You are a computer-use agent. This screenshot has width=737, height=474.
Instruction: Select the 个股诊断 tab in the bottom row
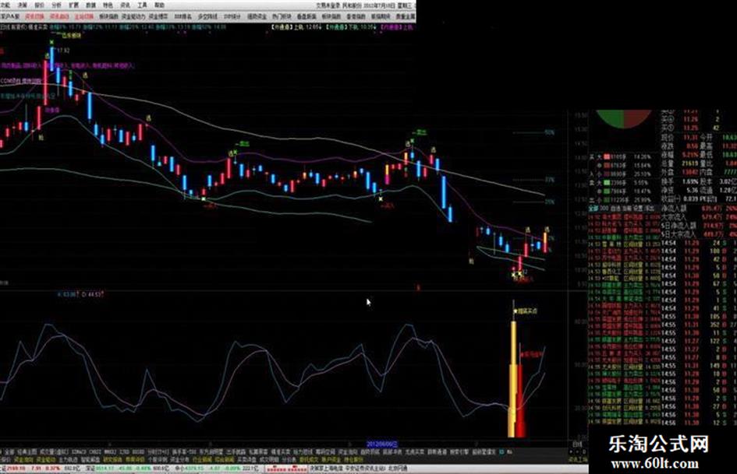tap(157, 460)
